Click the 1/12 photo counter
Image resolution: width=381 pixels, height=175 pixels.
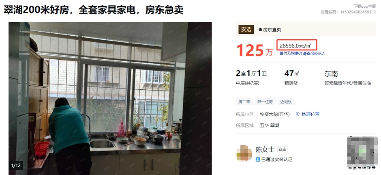(x=16, y=166)
